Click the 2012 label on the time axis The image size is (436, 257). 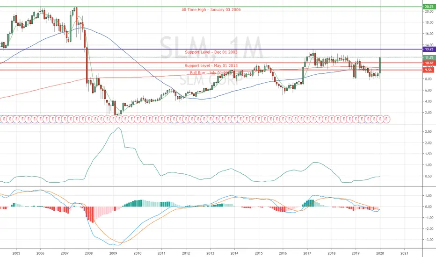[186, 253]
